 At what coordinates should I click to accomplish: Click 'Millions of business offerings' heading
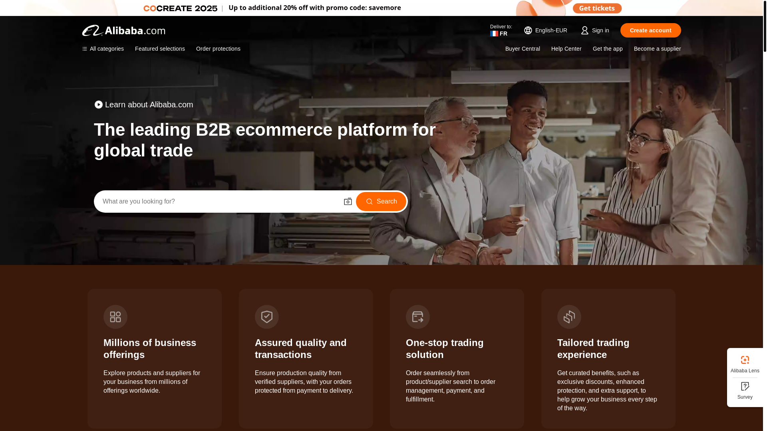pos(150,349)
